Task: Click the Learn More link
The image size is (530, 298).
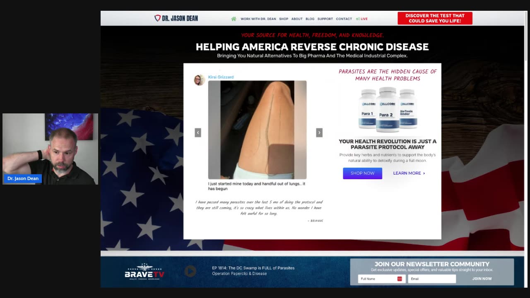Action: (x=409, y=173)
